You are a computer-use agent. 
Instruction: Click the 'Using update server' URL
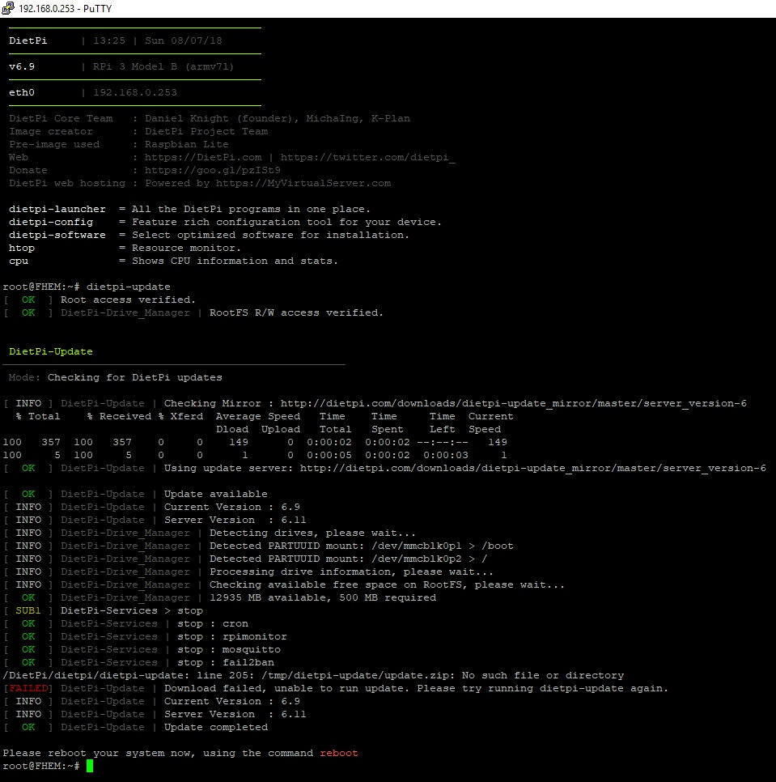pos(532,469)
